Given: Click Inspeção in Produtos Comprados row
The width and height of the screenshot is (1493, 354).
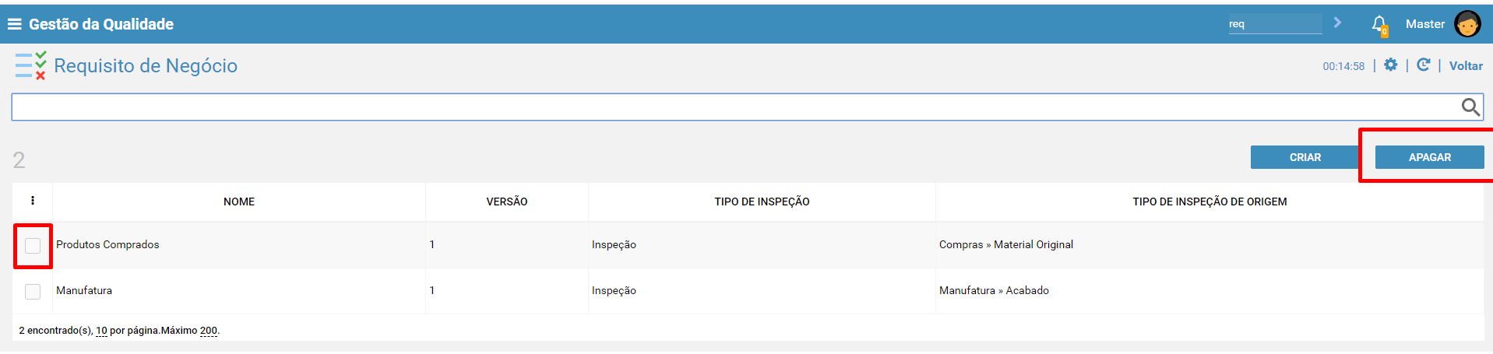Looking at the screenshot, I should pos(614,244).
